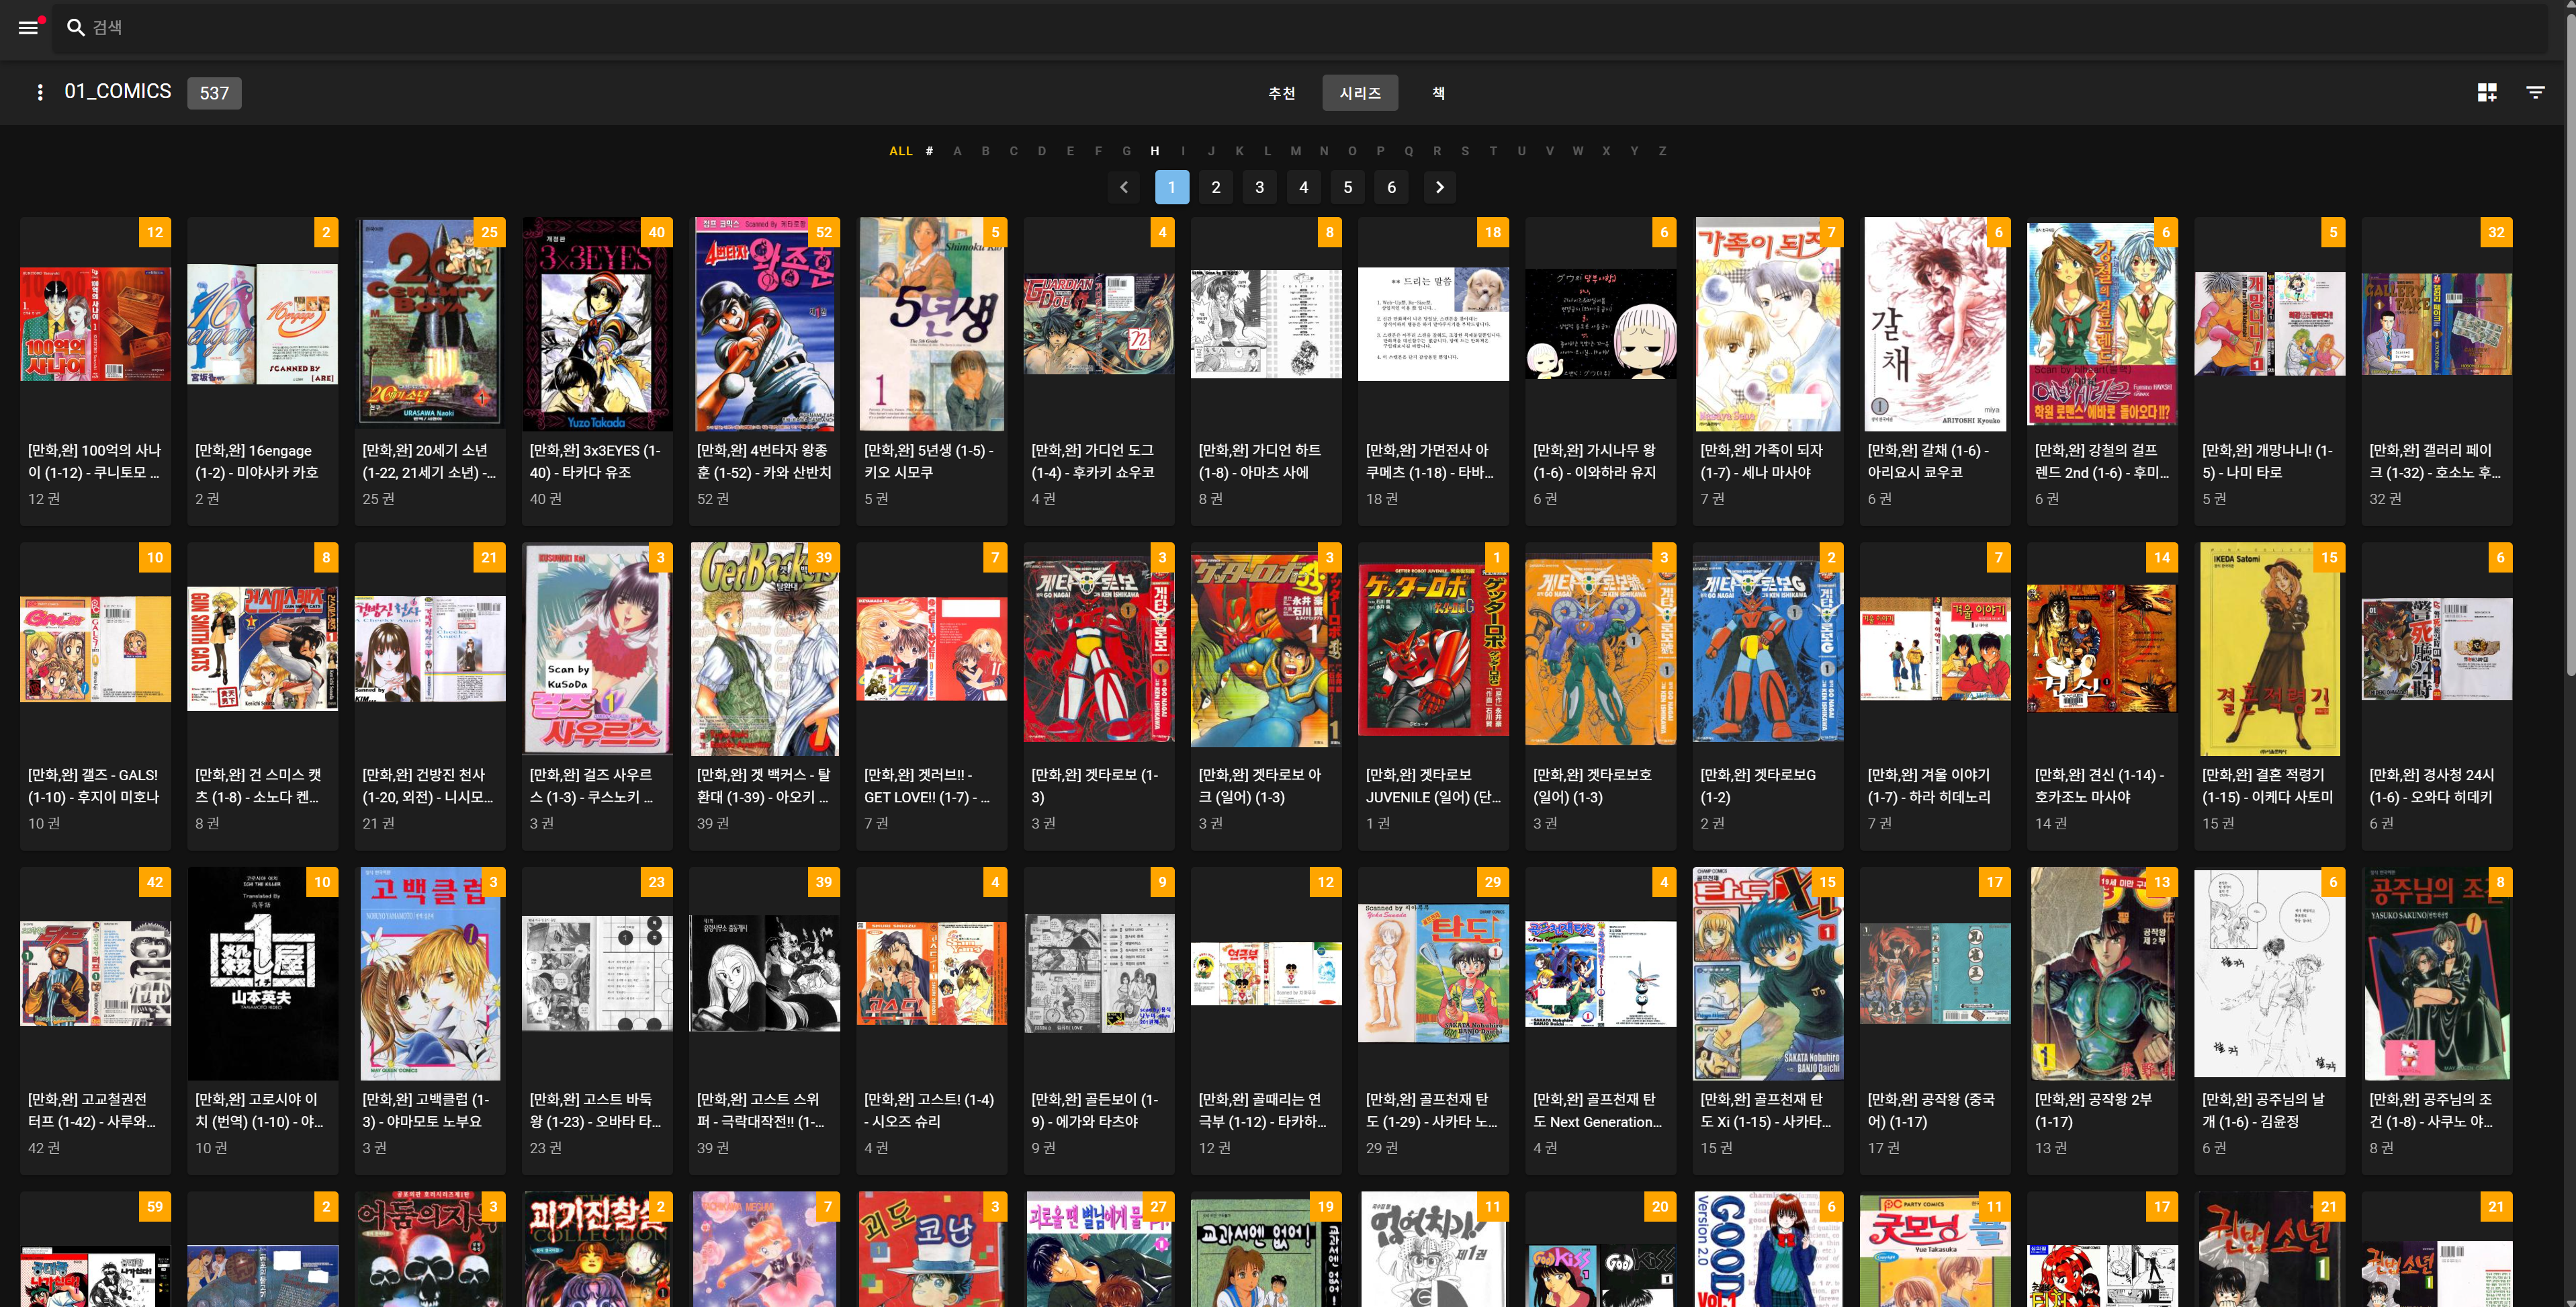
Task: Filter series by the ALL letter
Action: [900, 151]
